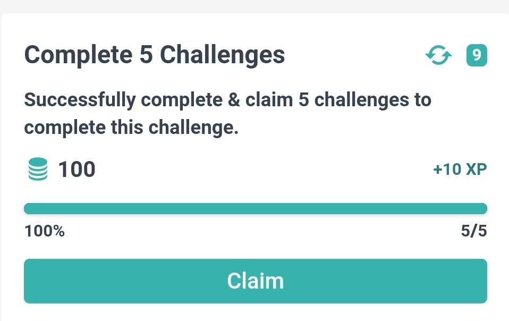Screen dimensions: 509x321
Task: Click the +10 XP reward label
Action: click(460, 169)
